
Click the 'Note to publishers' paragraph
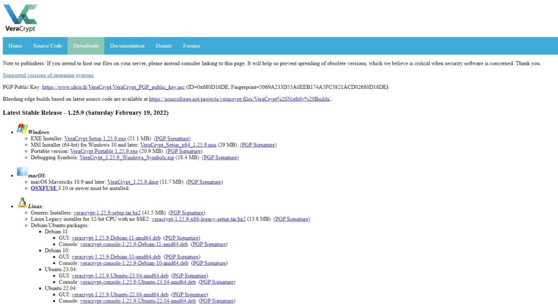tap(272, 63)
